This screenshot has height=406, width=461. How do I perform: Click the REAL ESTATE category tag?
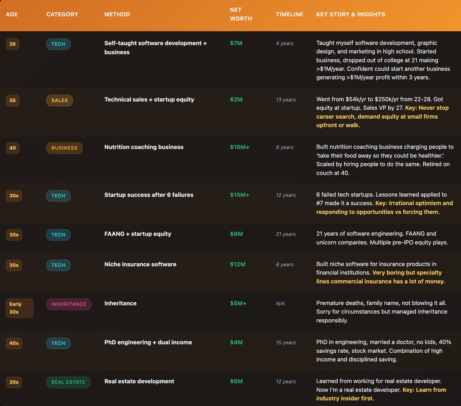pyautogui.click(x=68, y=382)
